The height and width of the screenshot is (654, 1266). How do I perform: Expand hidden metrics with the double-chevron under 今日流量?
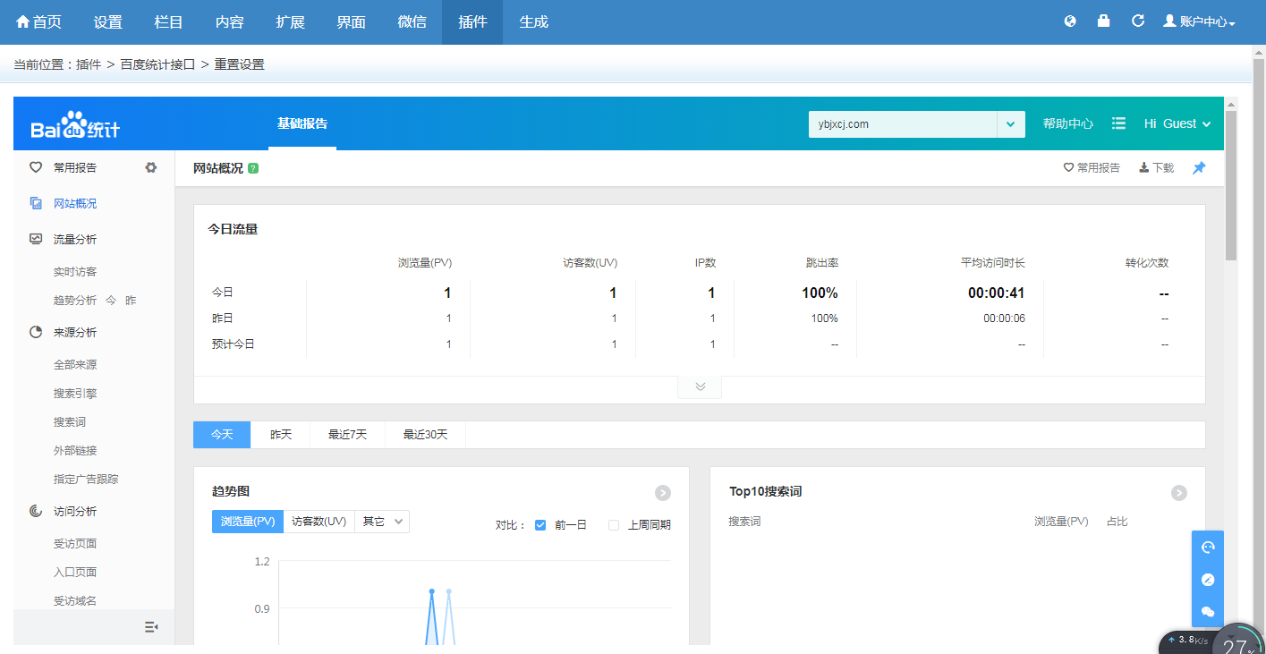pos(699,386)
